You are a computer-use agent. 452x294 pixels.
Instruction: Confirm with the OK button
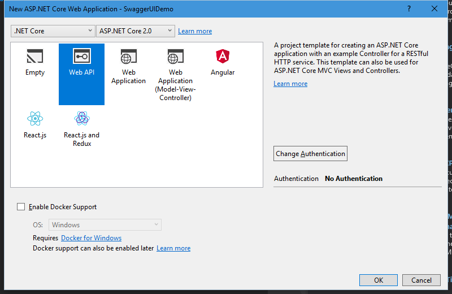(379, 280)
